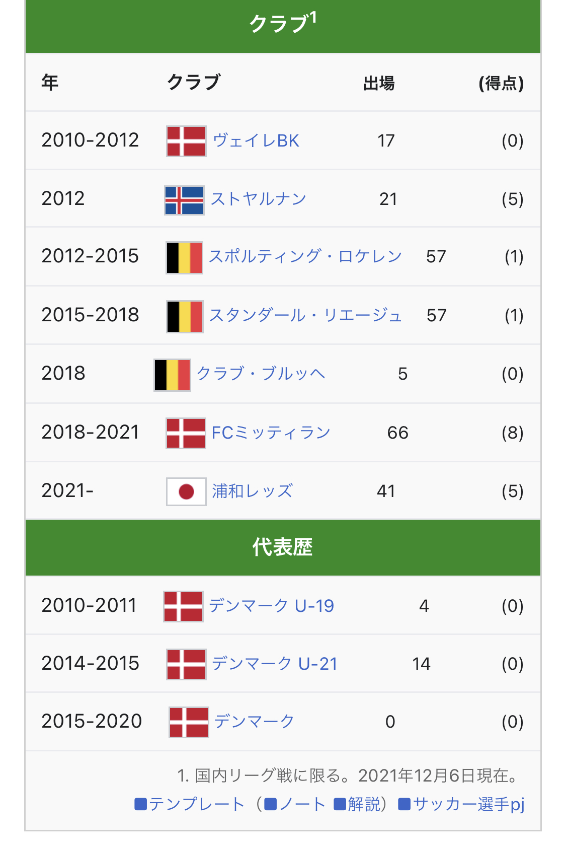Click the テンプレート footer link
This screenshot has height=847, width=566.
(196, 804)
